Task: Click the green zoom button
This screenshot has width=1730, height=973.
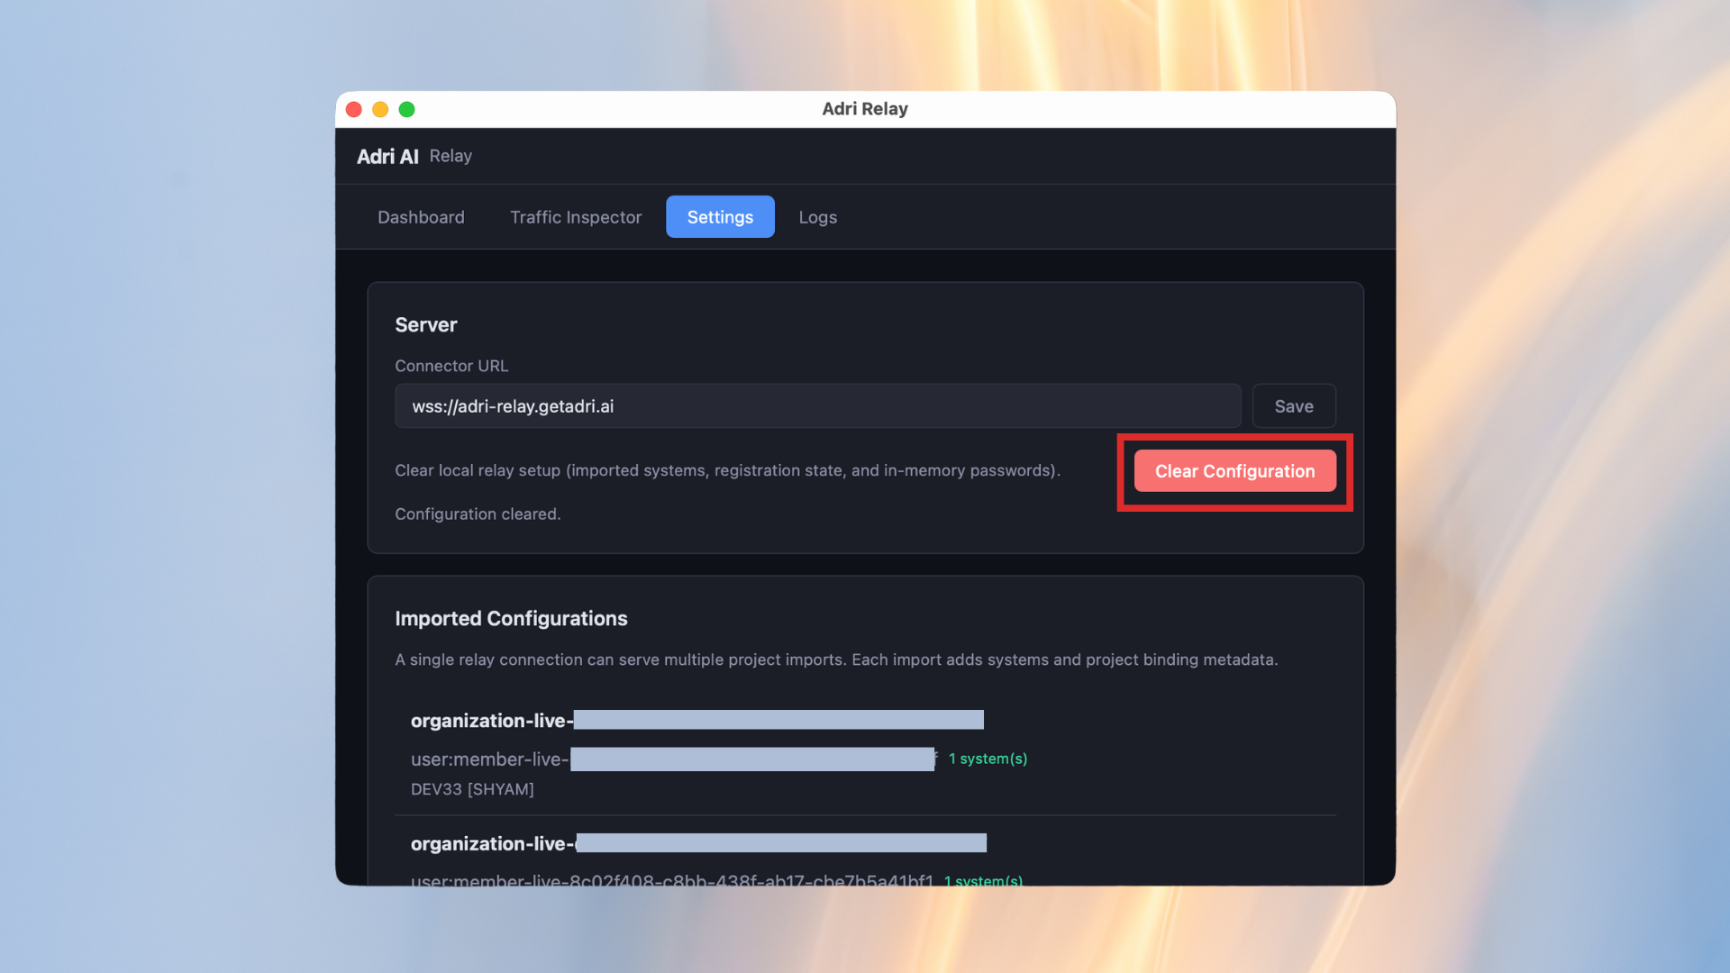Action: point(406,109)
